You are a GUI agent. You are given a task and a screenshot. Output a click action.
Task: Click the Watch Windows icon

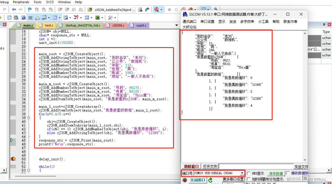point(44,18)
